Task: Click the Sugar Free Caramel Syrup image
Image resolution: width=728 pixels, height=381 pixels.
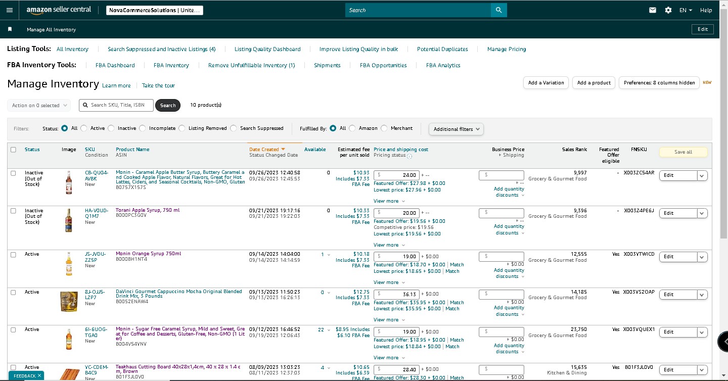Action: coord(69,339)
